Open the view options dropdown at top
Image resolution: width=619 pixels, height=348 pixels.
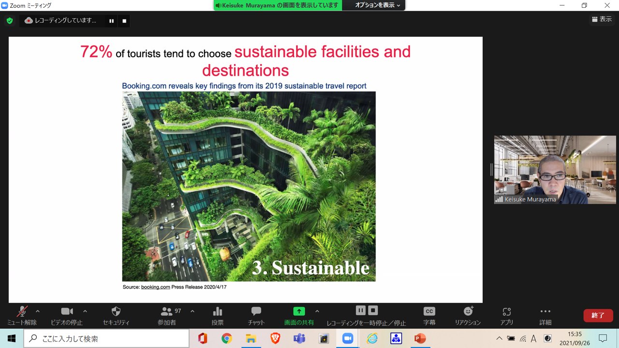pos(377,5)
